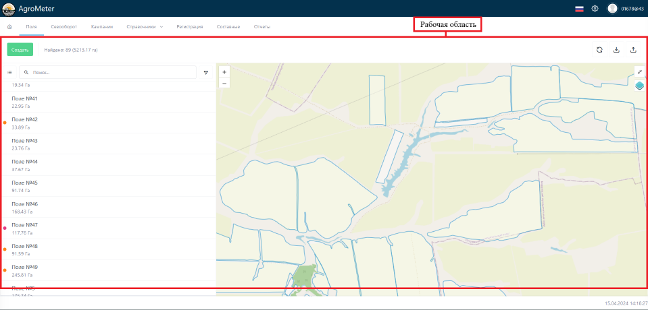This screenshot has width=648, height=310.
Task: Expand the map to fullscreen
Action: [639, 71]
